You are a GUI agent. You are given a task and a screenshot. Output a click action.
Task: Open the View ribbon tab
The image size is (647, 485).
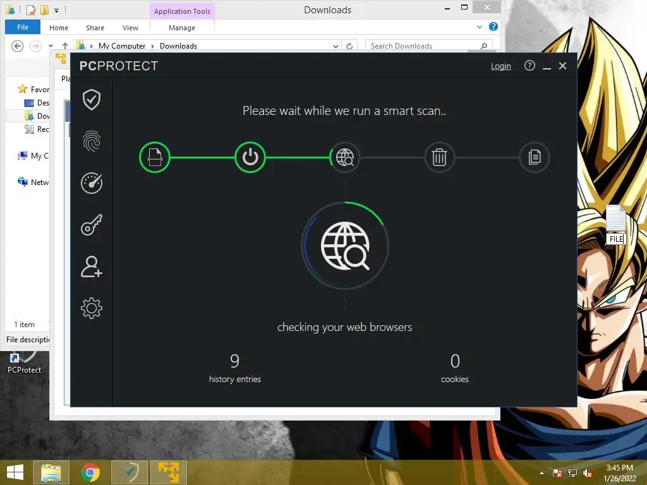coord(130,28)
